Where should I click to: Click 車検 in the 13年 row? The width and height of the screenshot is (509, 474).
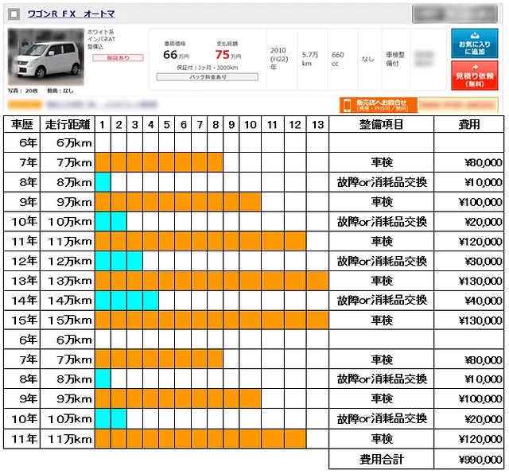pos(382,281)
